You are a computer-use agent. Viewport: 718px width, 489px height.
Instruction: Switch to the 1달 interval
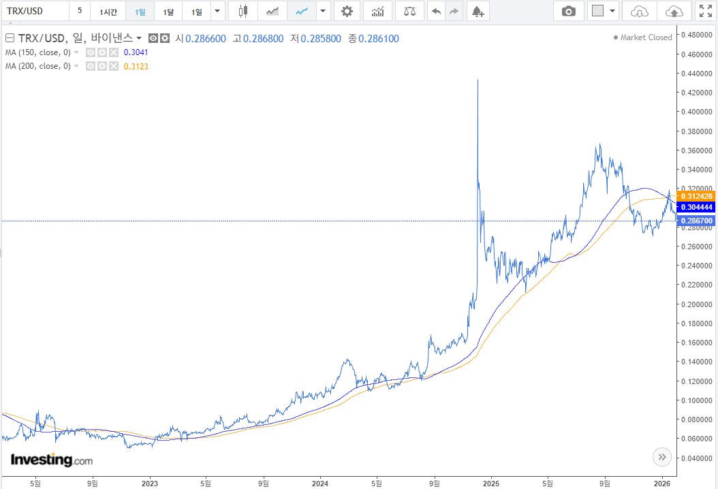pyautogui.click(x=168, y=11)
